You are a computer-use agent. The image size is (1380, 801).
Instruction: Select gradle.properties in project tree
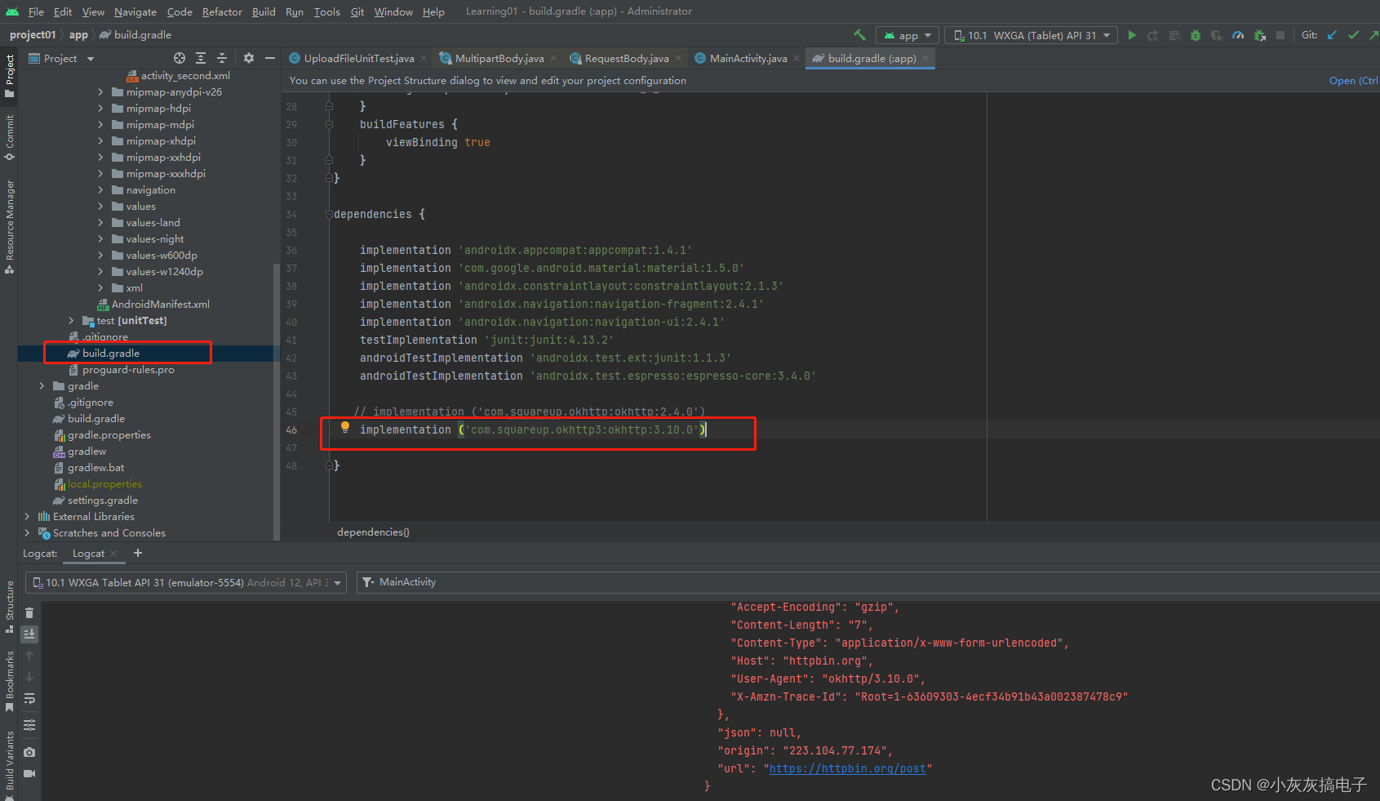(x=102, y=434)
